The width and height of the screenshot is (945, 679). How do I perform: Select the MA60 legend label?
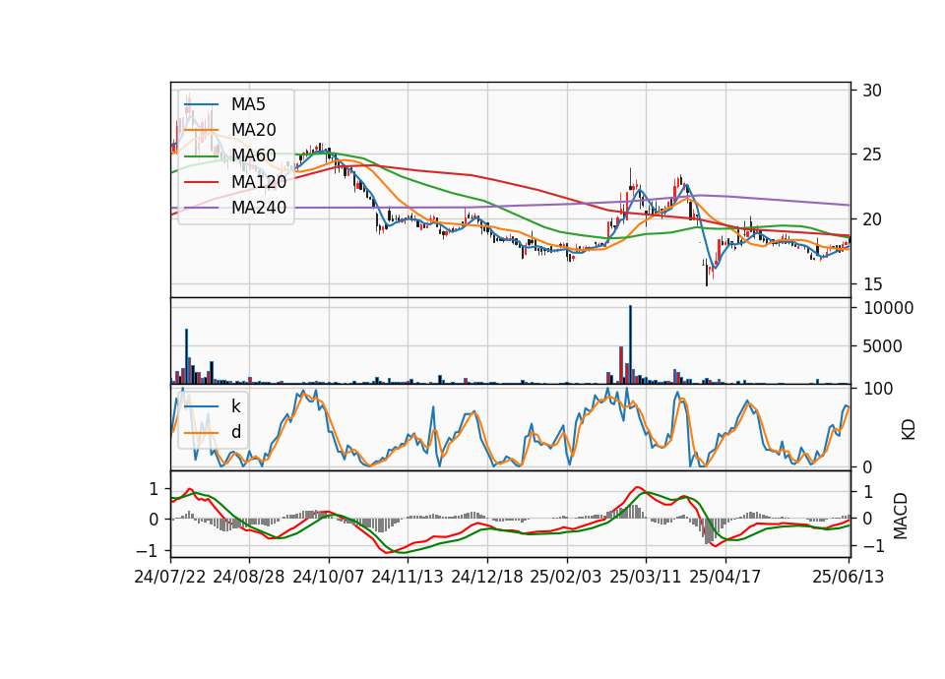click(x=253, y=155)
